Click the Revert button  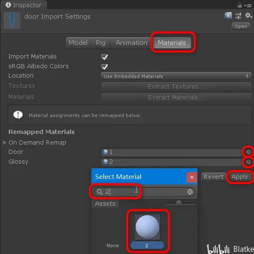(213, 177)
